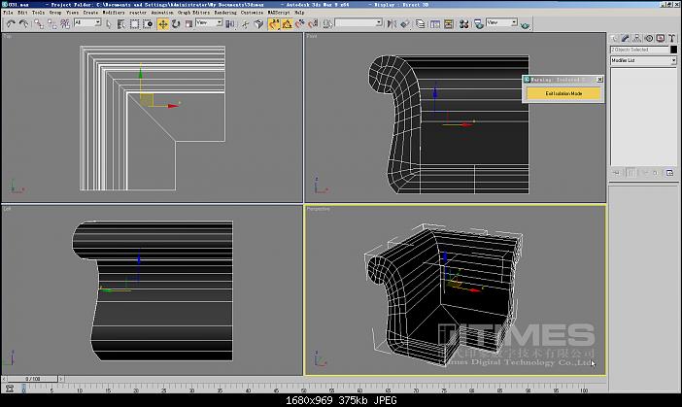
Task: Toggle keyboard shortcut override icon
Action: [x=259, y=24]
